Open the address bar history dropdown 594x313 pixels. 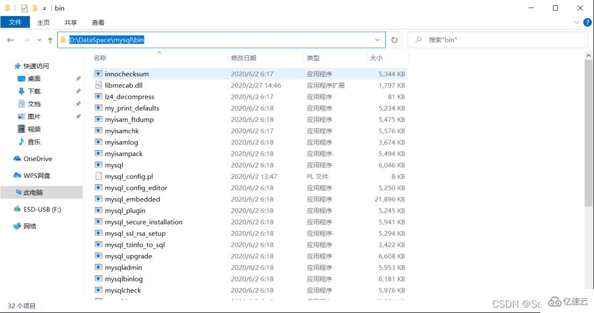point(376,39)
